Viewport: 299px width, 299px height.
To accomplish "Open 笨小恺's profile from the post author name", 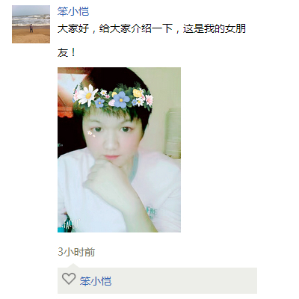I will [x=73, y=11].
